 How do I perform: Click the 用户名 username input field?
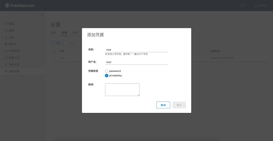[137, 62]
